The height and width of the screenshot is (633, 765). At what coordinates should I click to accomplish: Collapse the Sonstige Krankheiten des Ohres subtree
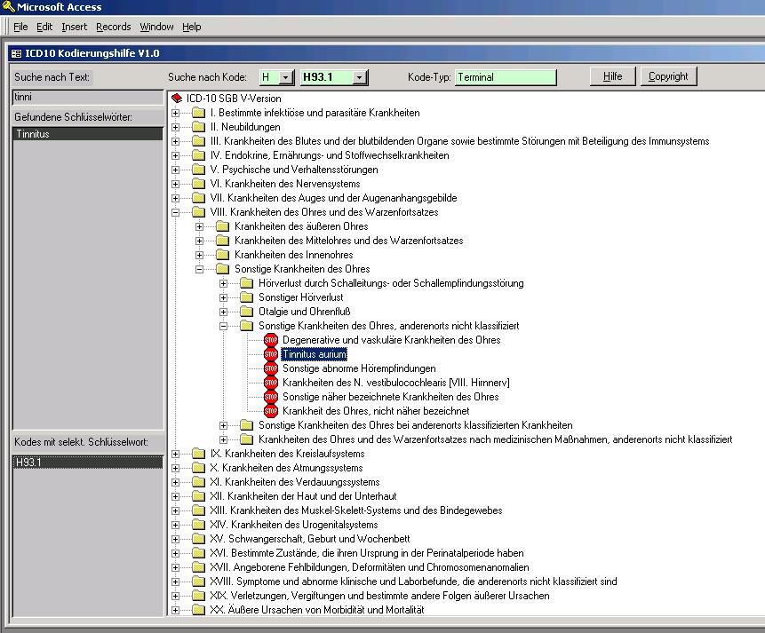point(200,269)
